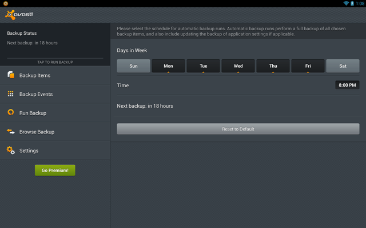The height and width of the screenshot is (228, 366).
Task: Toggle the Thu day button
Action: 273,66
